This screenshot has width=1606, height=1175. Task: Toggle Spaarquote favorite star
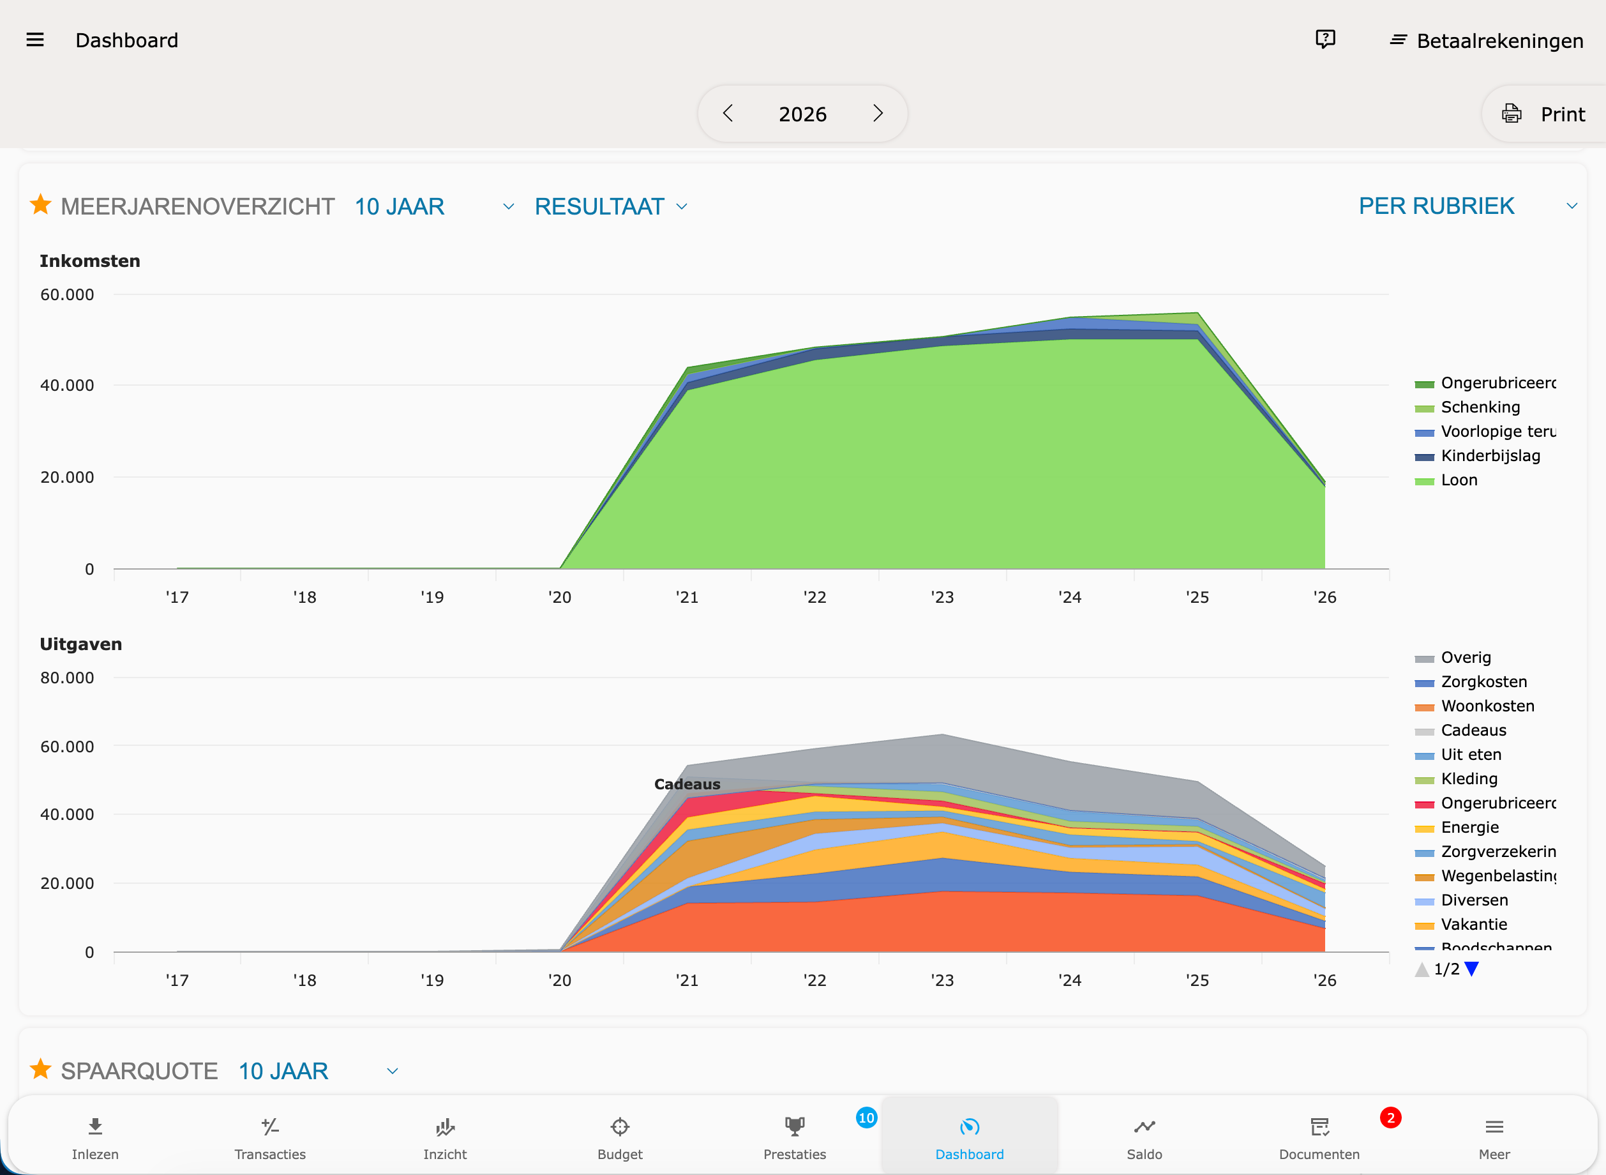40,1069
